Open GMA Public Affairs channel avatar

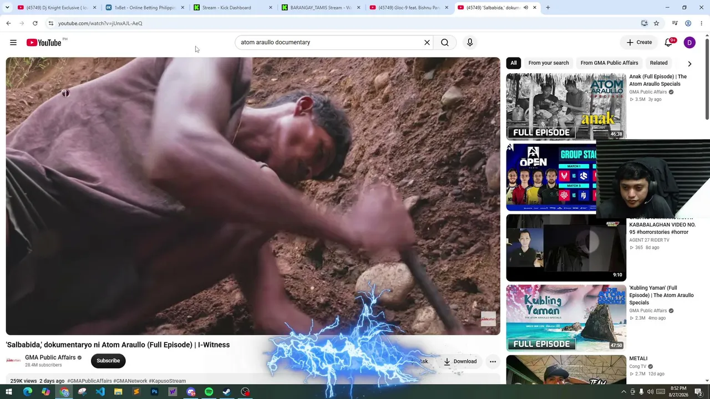[x=13, y=361]
